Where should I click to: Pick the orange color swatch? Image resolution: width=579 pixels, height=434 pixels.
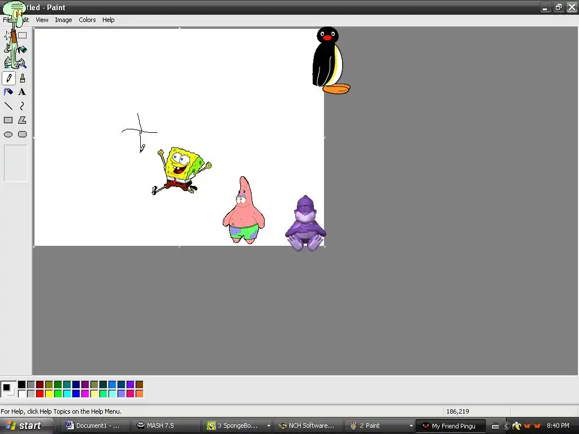click(139, 394)
